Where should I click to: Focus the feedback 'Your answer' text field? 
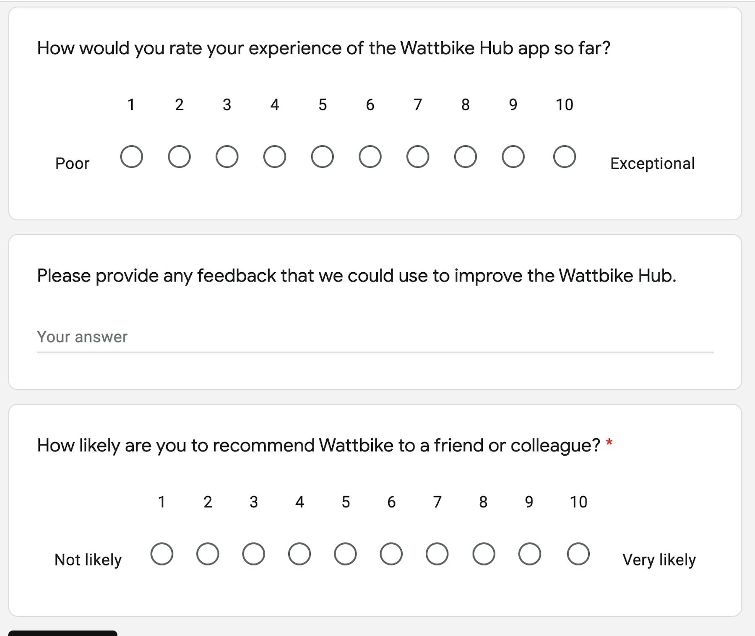point(375,337)
